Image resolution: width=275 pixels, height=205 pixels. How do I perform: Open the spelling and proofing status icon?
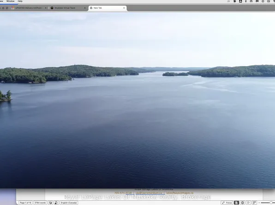coord(50,203)
